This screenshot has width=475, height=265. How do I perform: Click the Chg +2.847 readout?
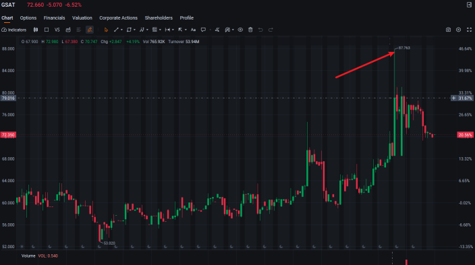click(111, 42)
